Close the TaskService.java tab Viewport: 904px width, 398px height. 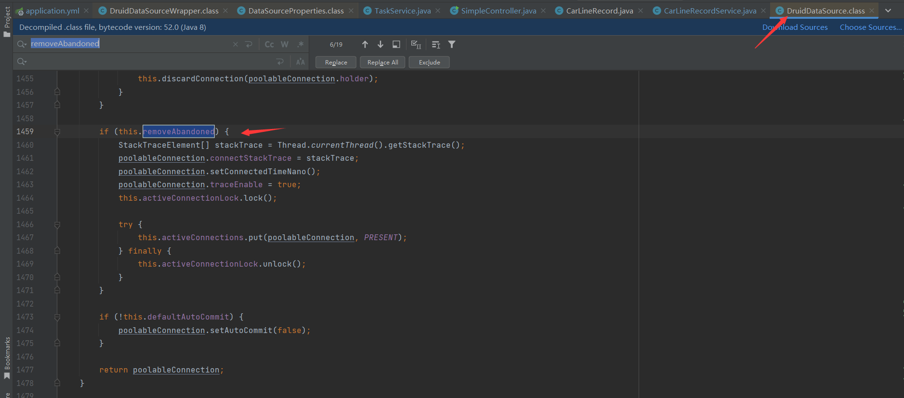tap(438, 11)
